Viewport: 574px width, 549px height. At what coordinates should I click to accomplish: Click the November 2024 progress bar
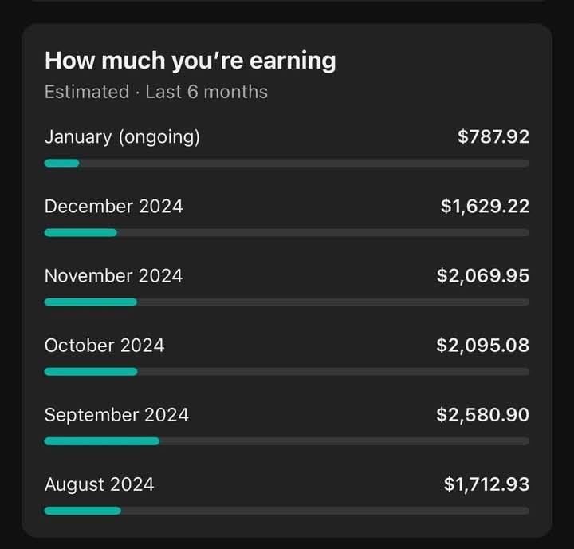pyautogui.click(x=287, y=302)
